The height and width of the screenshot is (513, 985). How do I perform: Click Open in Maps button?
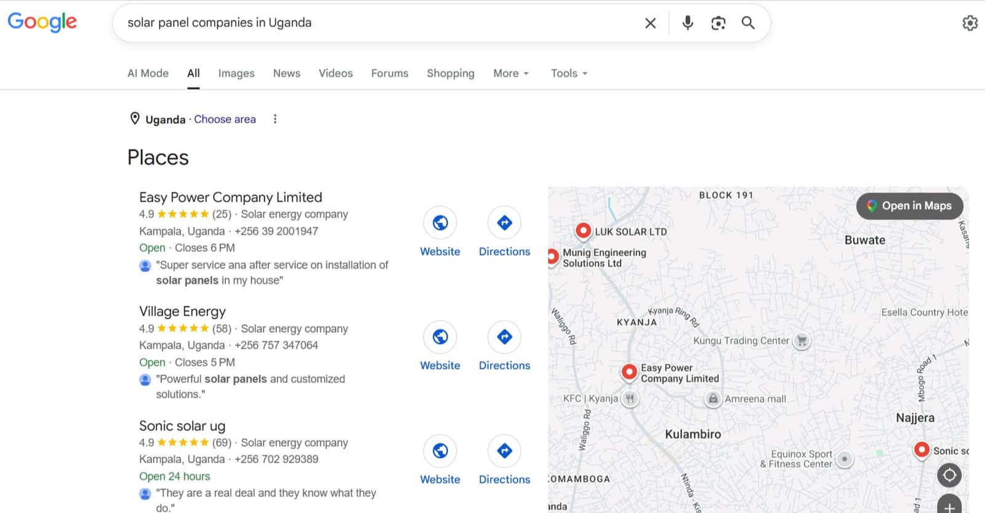910,206
